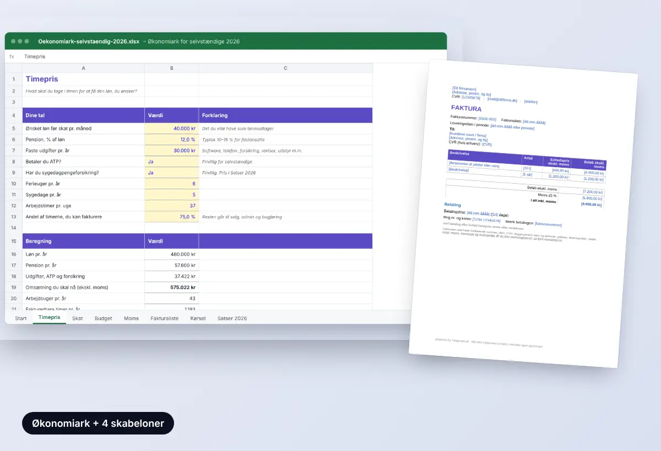Open the Satser 2026 sheet tab
This screenshot has height=451, width=661.
pos(232,318)
